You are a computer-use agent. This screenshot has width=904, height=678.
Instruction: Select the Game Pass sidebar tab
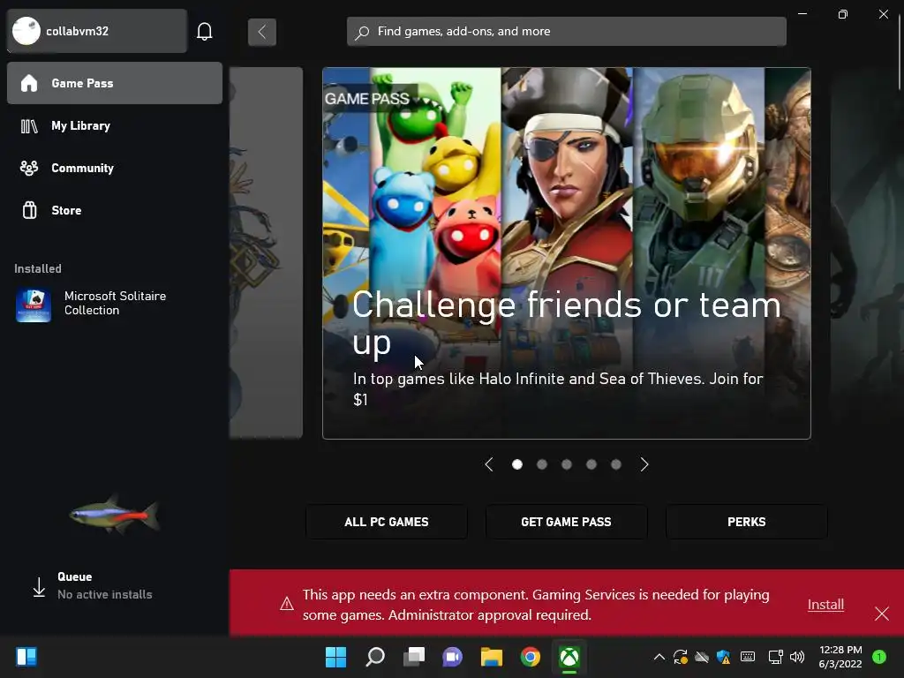115,83
